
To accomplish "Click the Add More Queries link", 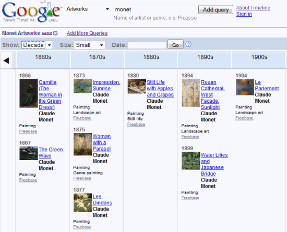I will click(87, 33).
